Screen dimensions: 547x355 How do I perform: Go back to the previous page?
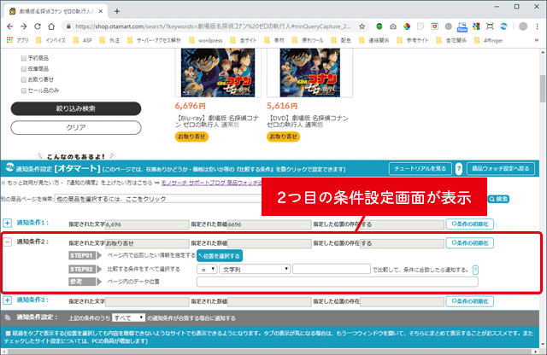pos(9,26)
